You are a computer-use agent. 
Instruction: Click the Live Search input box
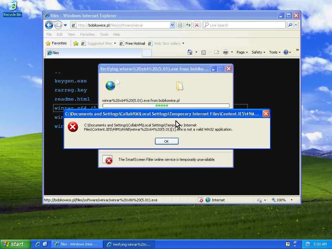[x=244, y=25]
